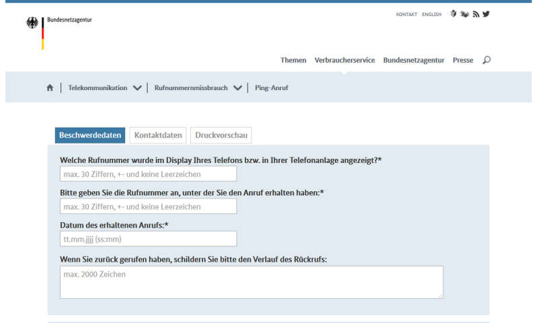Select the Beschwerdedaten tab

coord(90,135)
